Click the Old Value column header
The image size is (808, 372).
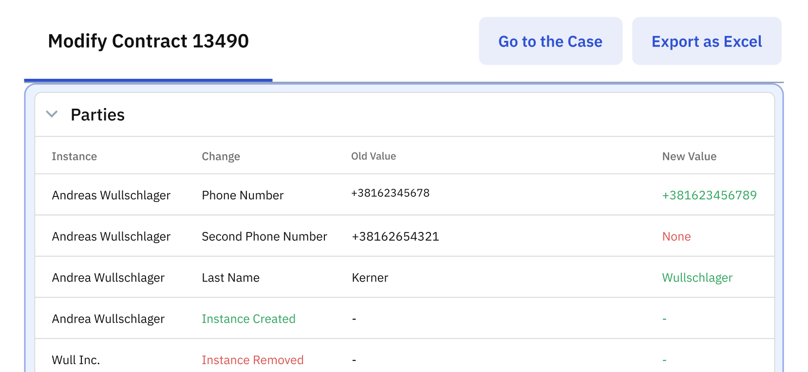pos(374,156)
